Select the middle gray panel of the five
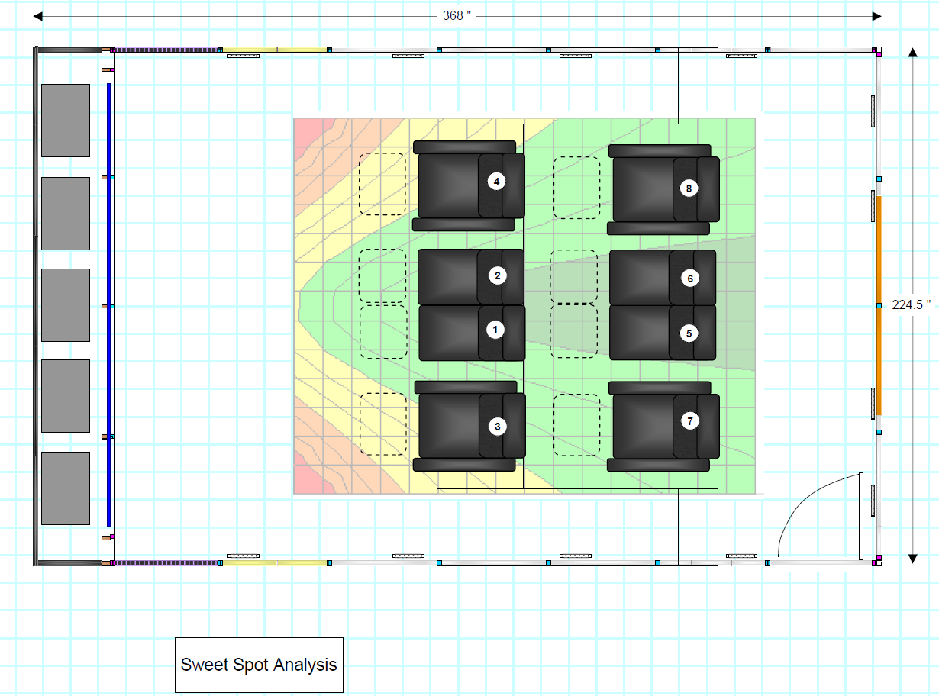Screen dimensions: 939x696 66,305
